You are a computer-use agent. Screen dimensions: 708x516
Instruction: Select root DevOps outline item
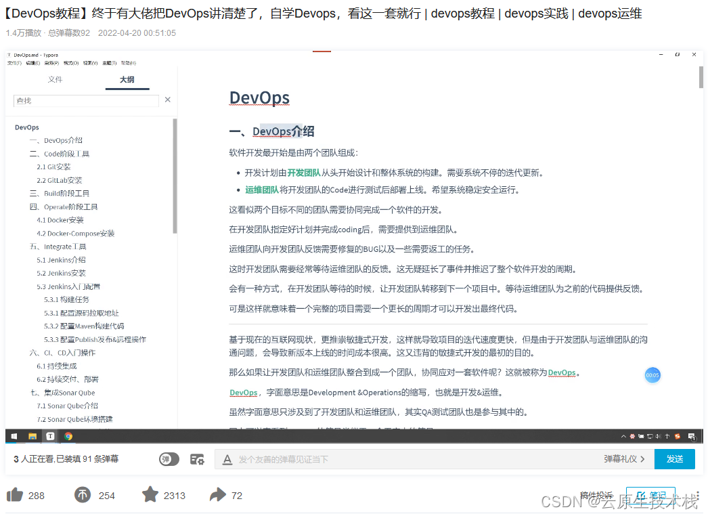[x=26, y=127]
